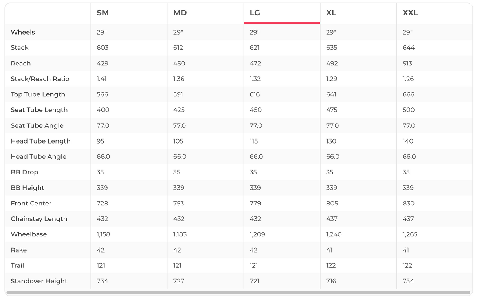Screen dimensions: 477x298
Task: Select the MD Head Tube Length value 105
Action: 178,141
